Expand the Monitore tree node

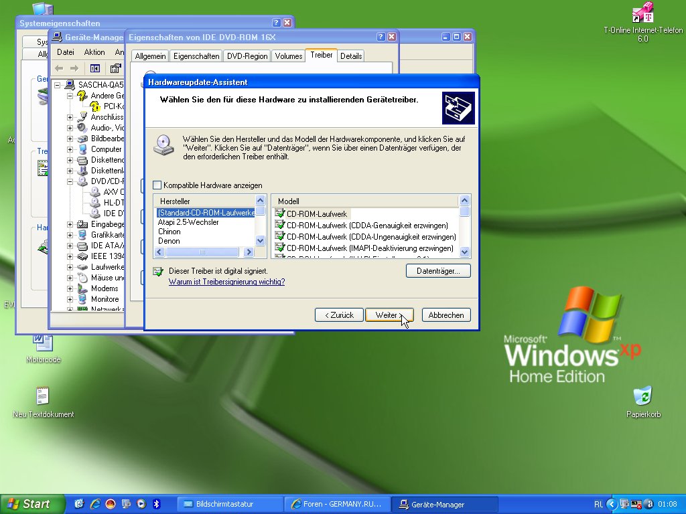pyautogui.click(x=70, y=299)
